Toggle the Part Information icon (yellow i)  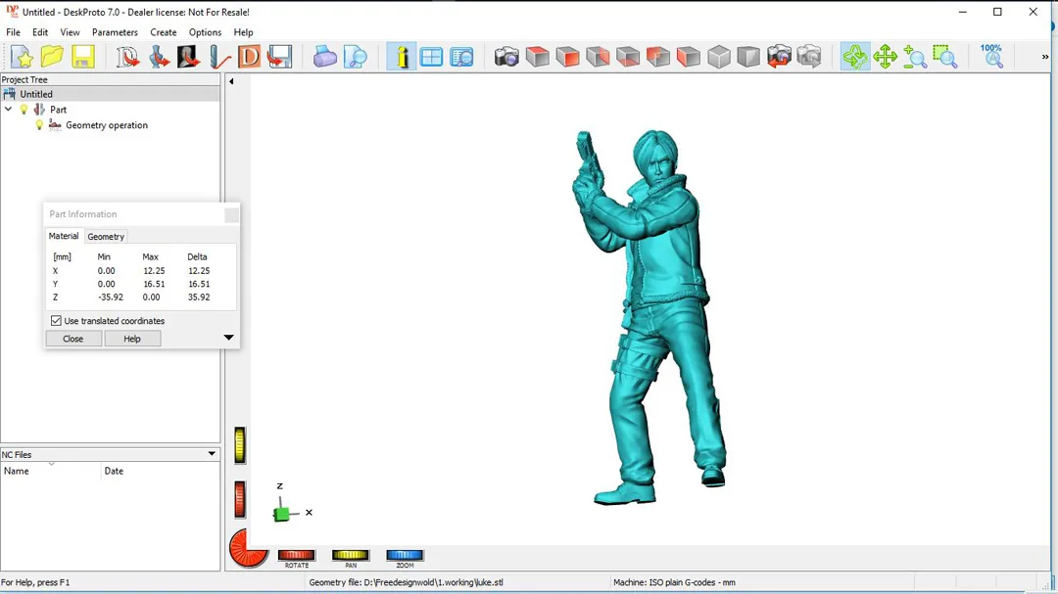click(402, 57)
